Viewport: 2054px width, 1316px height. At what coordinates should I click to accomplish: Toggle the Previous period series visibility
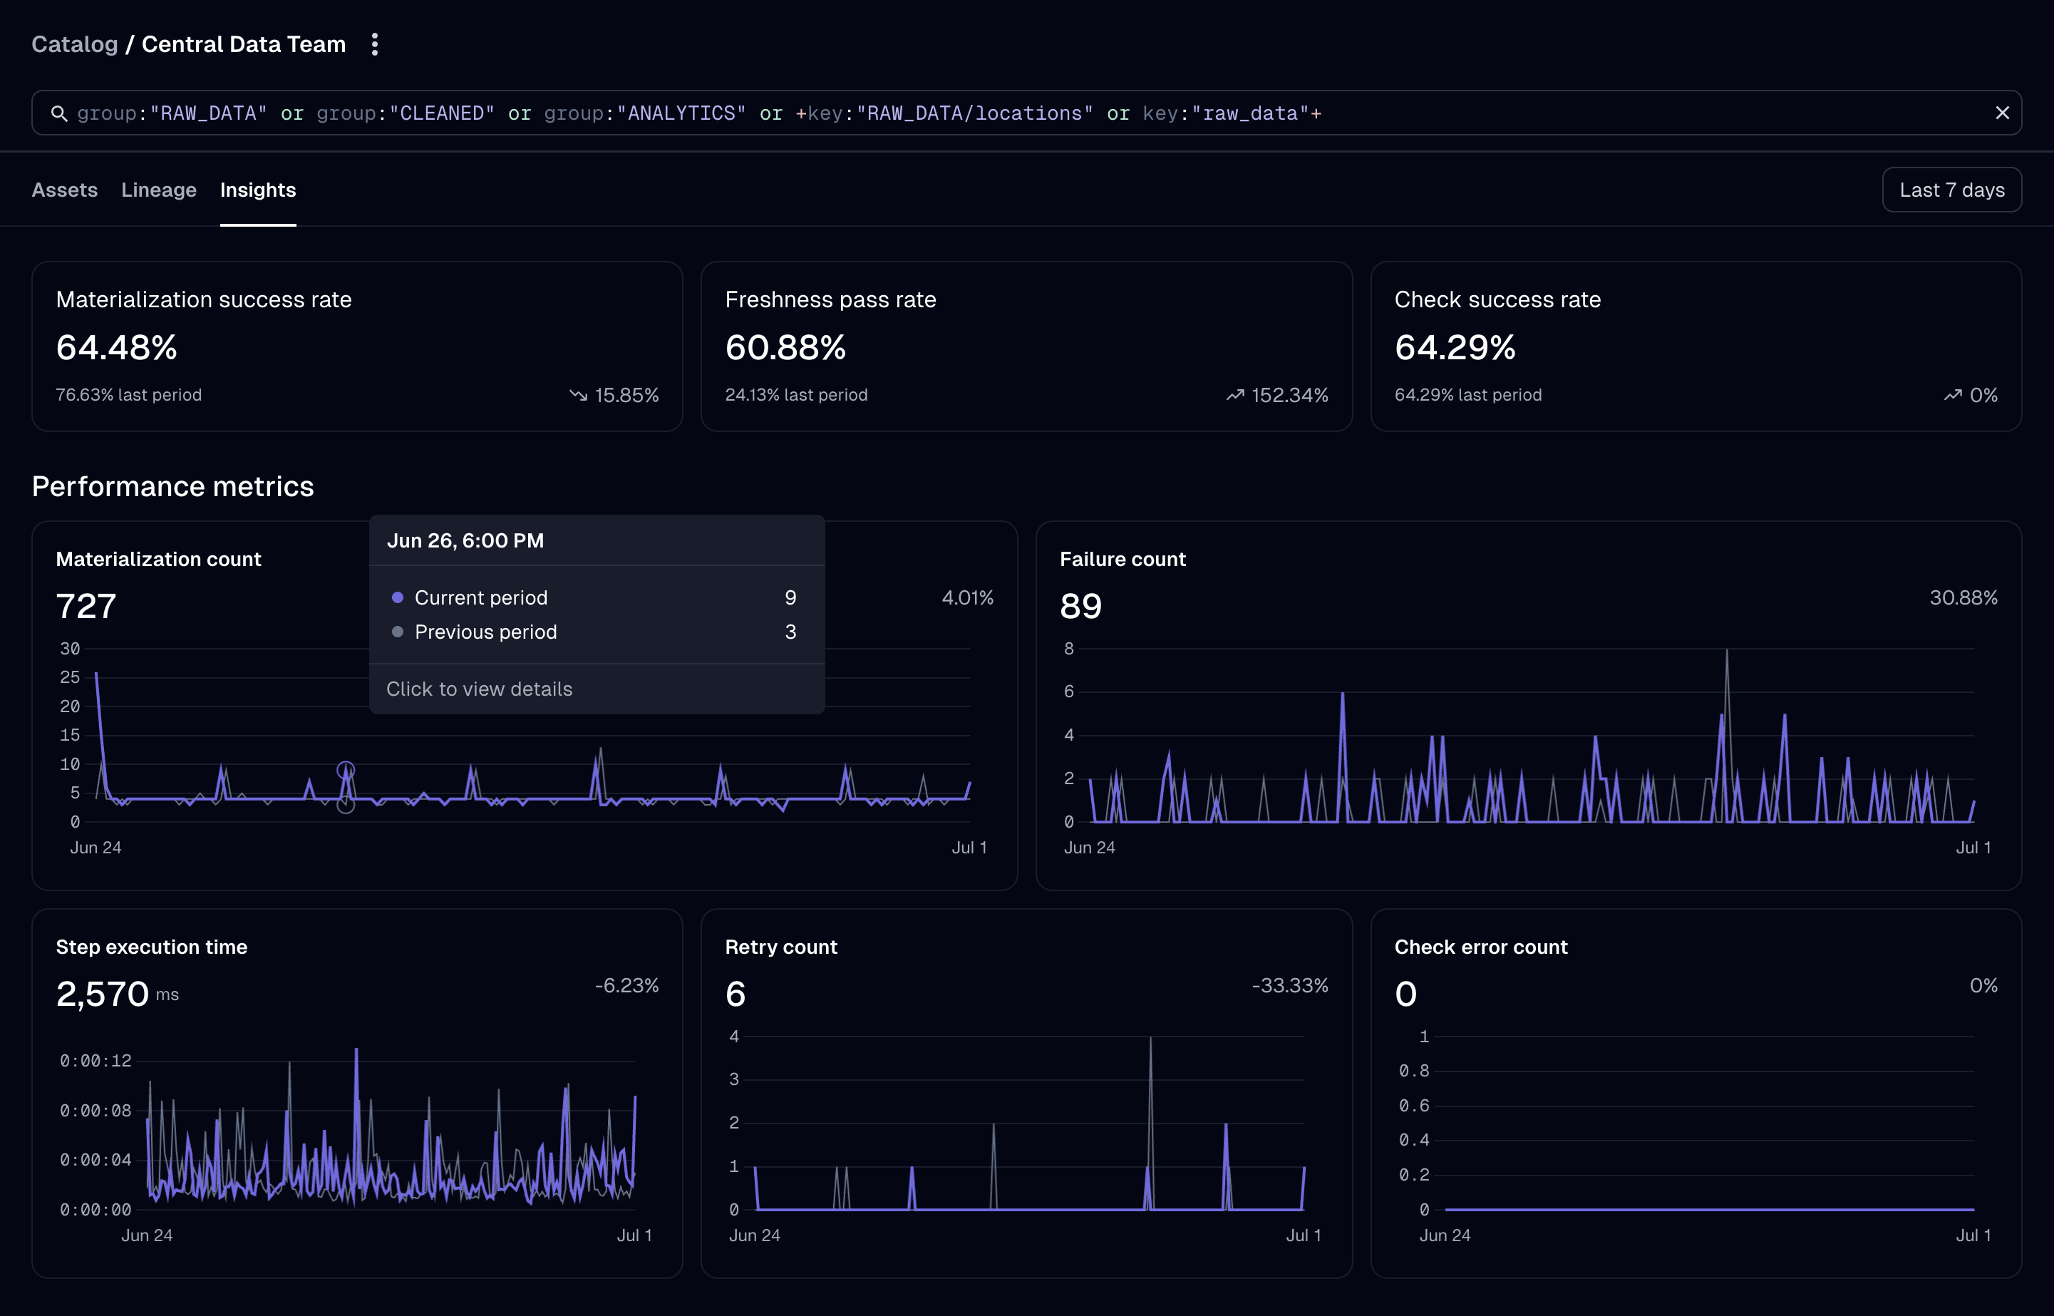click(485, 632)
